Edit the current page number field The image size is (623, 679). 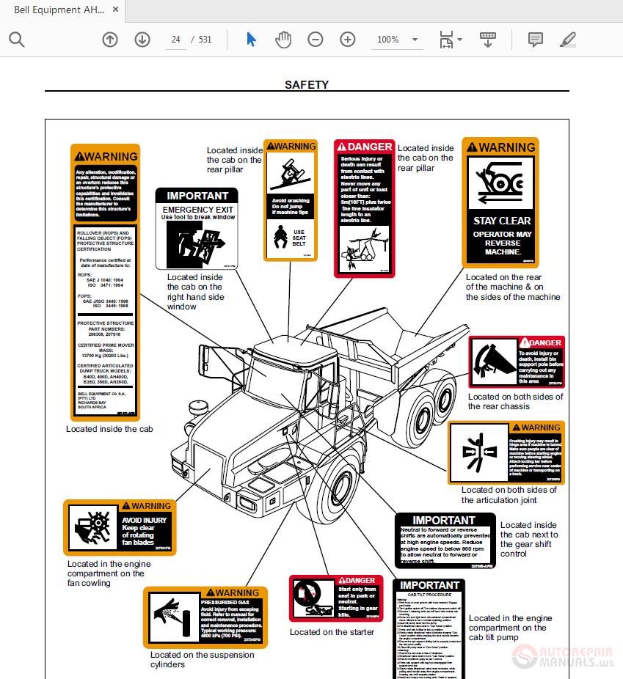tap(175, 40)
